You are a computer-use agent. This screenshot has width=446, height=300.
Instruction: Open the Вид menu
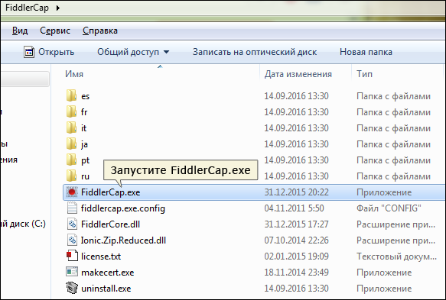[x=20, y=31]
